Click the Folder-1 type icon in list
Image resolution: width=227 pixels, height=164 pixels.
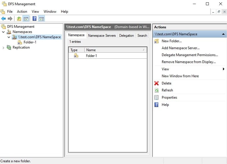76,56
